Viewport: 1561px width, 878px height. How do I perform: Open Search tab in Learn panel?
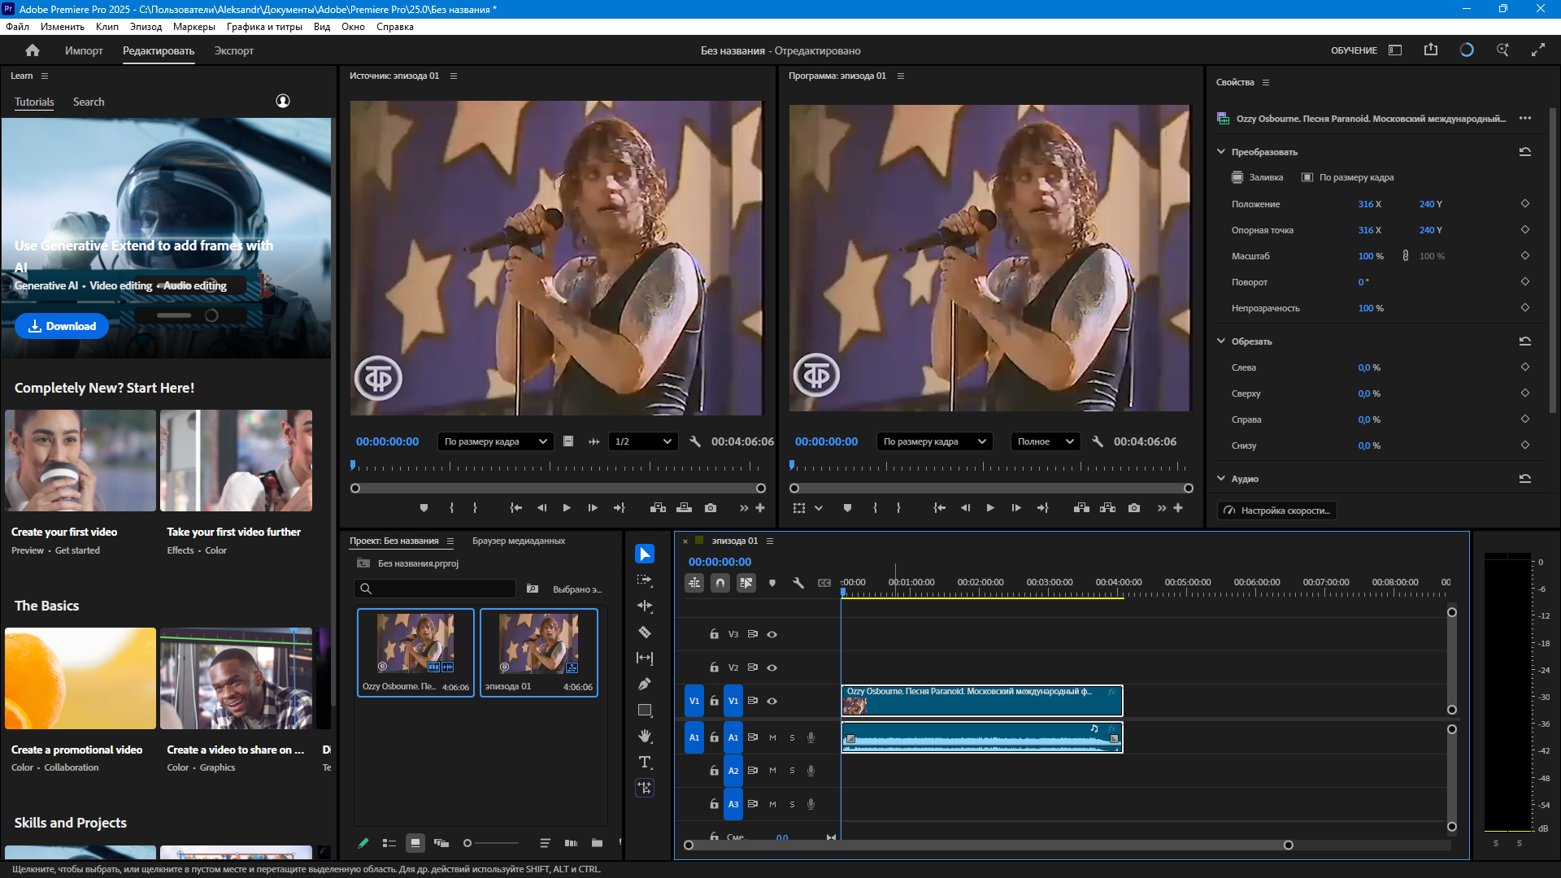click(x=89, y=102)
